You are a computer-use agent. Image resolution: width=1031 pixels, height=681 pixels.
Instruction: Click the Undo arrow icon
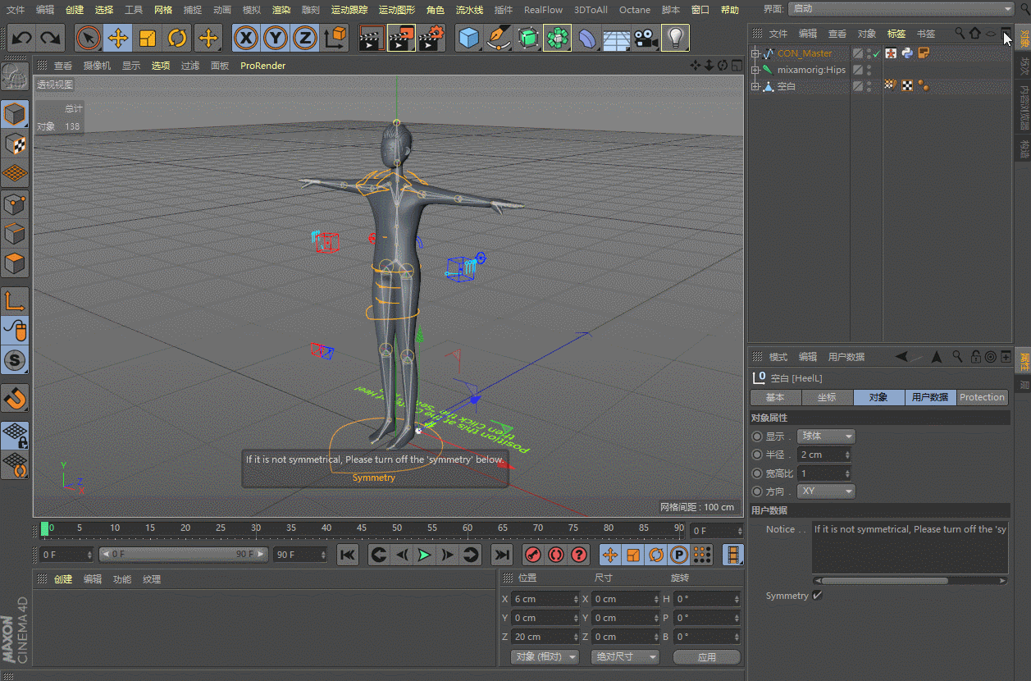coord(22,38)
